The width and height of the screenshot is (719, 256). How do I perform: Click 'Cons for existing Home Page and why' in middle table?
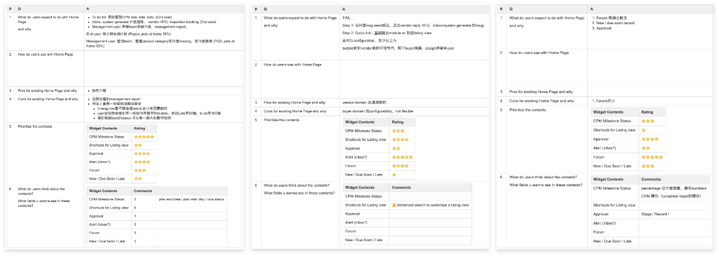295,111
